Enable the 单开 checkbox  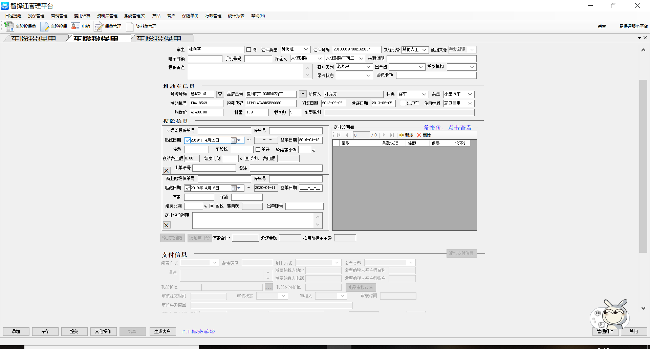pos(258,150)
